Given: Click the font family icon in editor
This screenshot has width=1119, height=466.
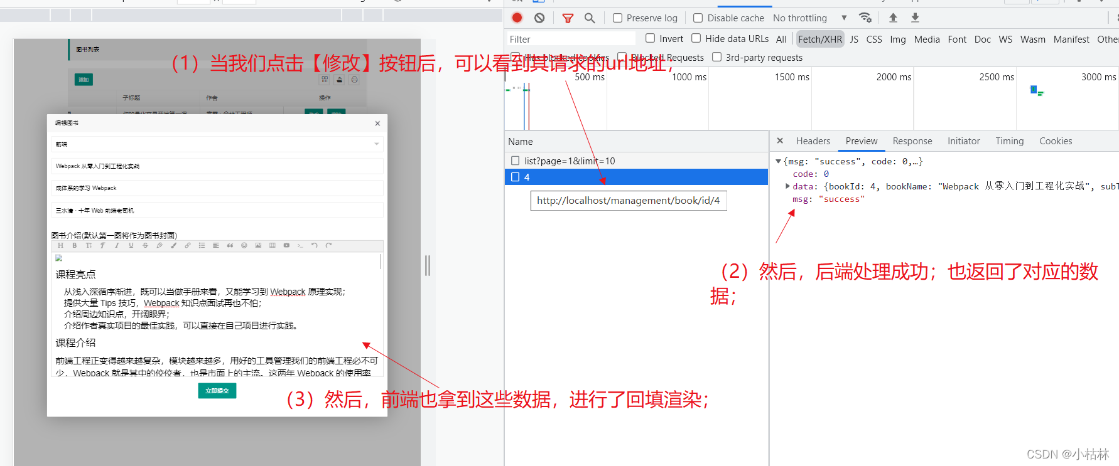Looking at the screenshot, I should tap(102, 245).
